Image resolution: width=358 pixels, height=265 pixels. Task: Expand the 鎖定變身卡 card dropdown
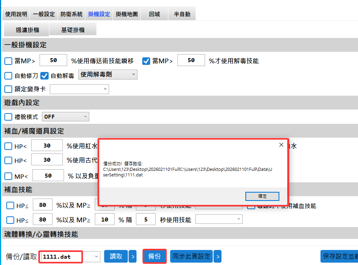[x=79, y=89]
